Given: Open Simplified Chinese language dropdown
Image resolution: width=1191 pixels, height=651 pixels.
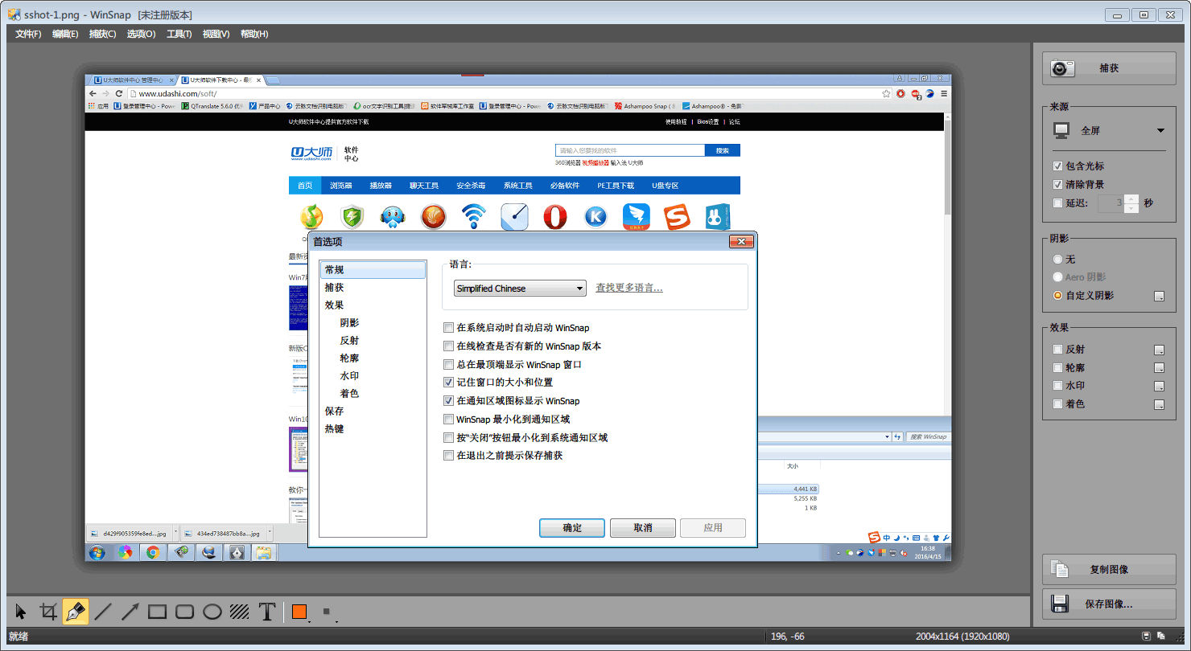Looking at the screenshot, I should (x=520, y=289).
